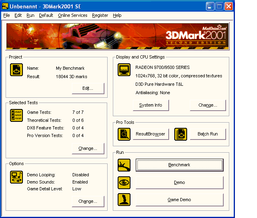Open the File menu

pos(6,15)
